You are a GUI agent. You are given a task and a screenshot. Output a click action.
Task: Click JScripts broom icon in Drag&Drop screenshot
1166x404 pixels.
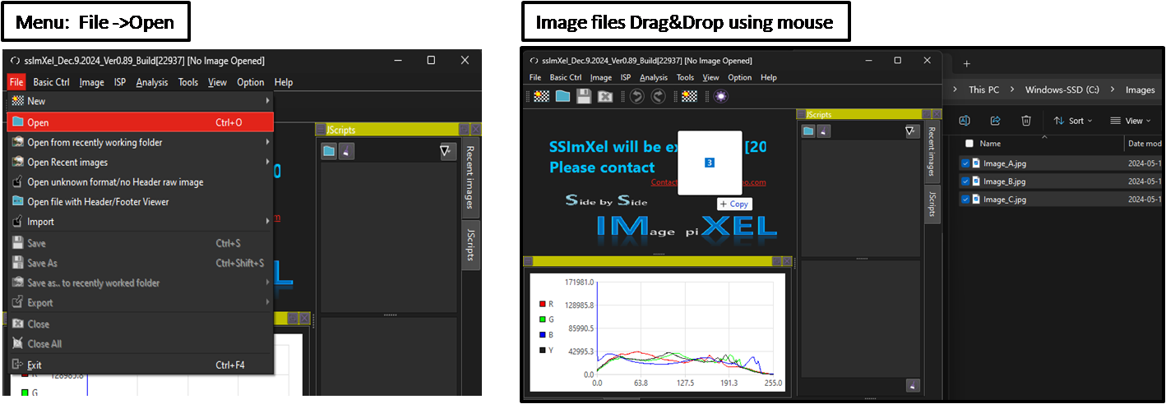click(x=824, y=131)
